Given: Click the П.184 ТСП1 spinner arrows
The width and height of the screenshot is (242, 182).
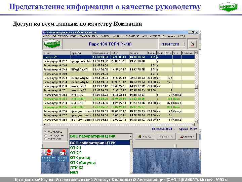Looking at the screenshot, I should (x=183, y=44).
